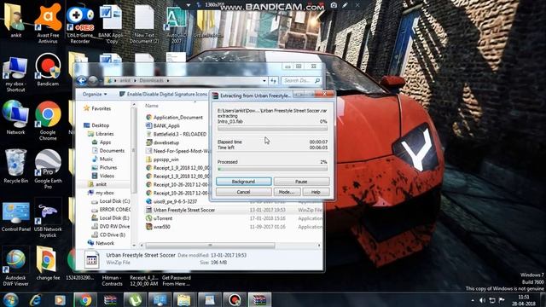Open Network desktop icon
This screenshot has width=546, height=307.
[x=15, y=118]
